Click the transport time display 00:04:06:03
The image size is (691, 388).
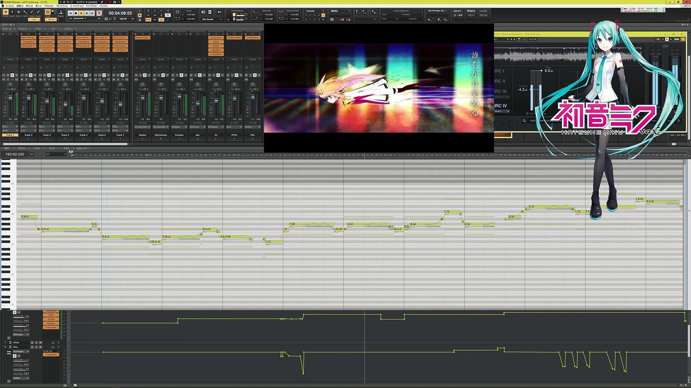pyautogui.click(x=120, y=12)
